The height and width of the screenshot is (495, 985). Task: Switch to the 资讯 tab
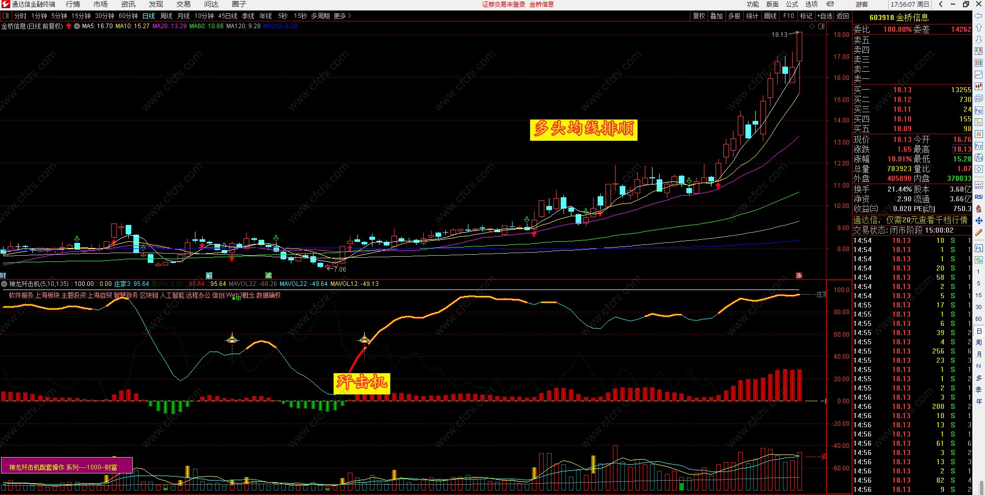pos(128,4)
